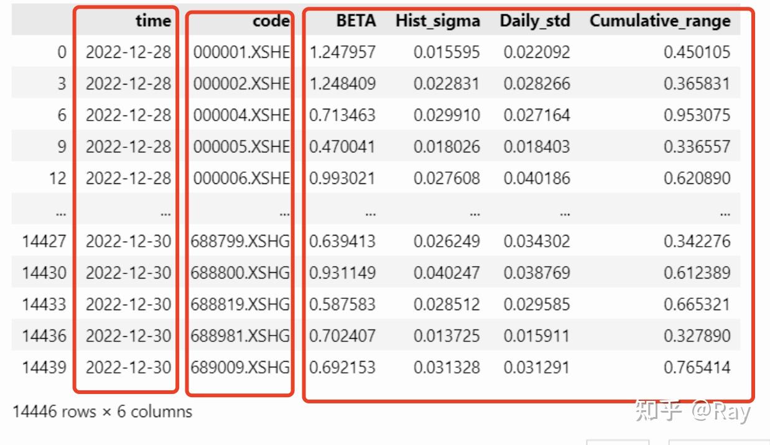Click the BETA column header
The image size is (770, 445).
(356, 21)
